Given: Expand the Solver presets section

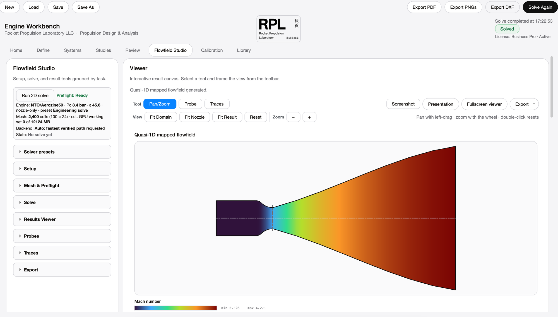Looking at the screenshot, I should click(62, 152).
